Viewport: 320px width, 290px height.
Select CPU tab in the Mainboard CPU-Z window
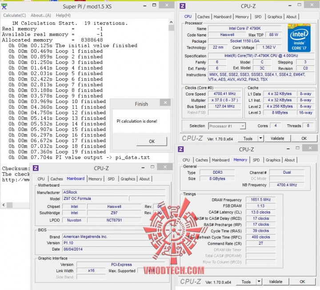pos(41,179)
